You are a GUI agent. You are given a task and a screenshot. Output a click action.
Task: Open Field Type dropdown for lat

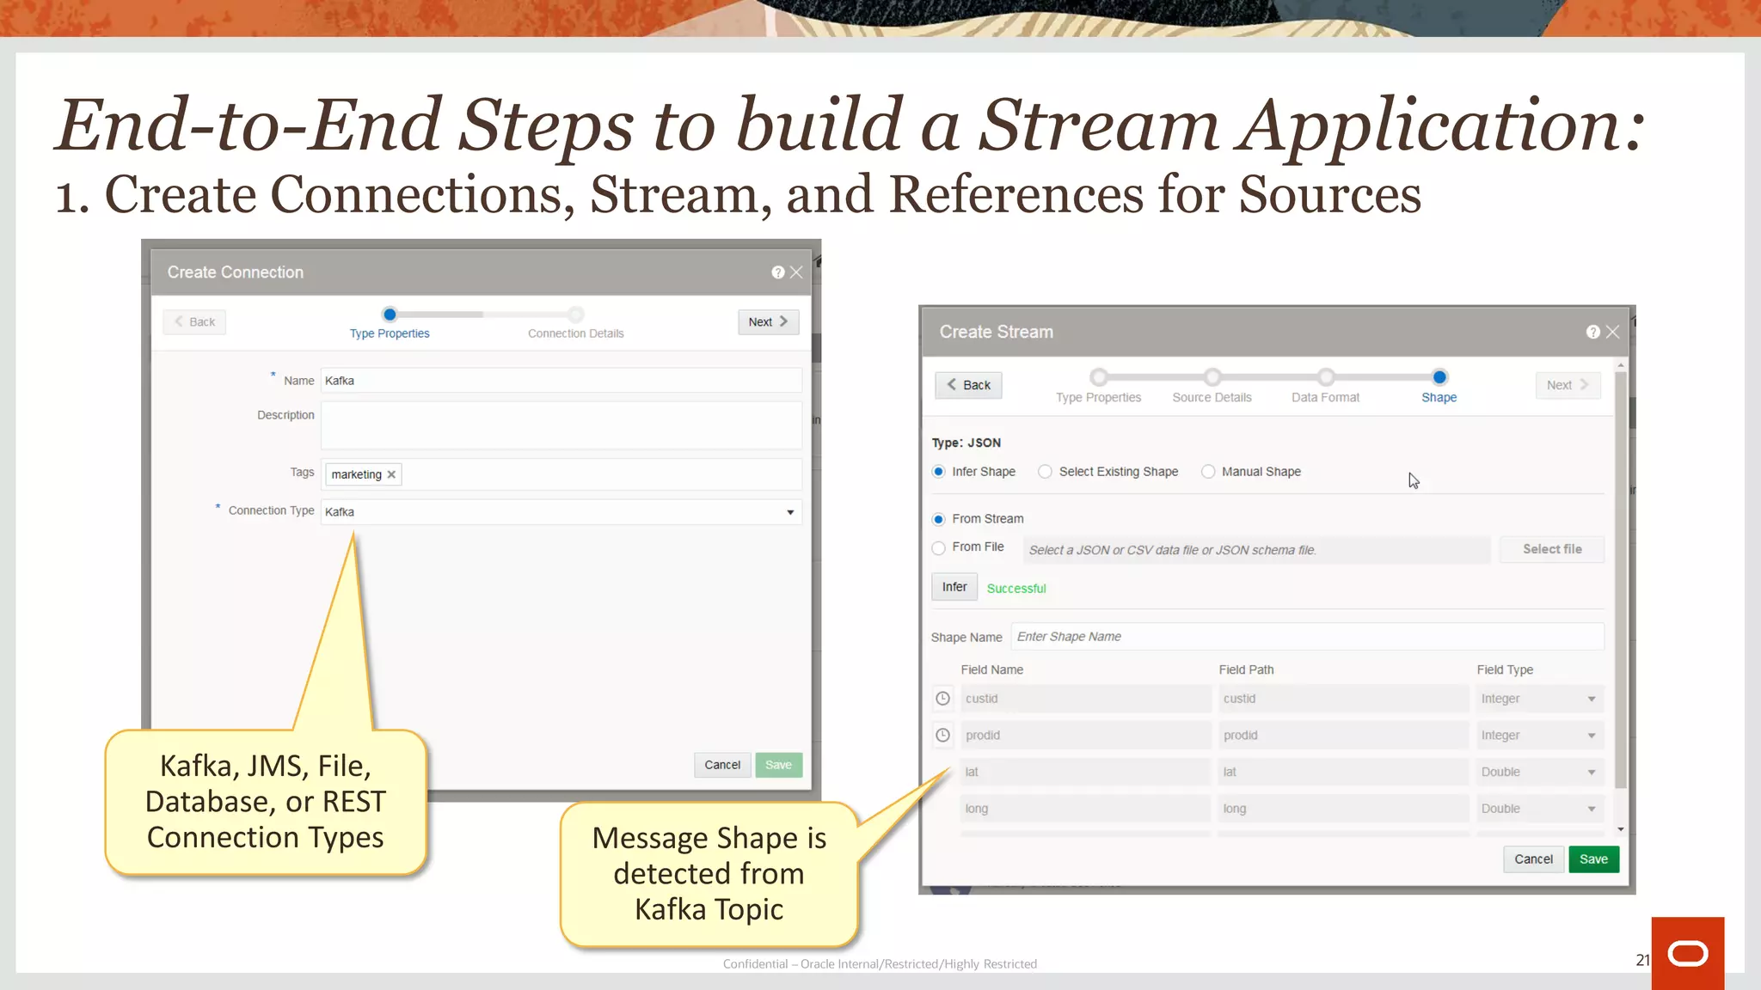pos(1539,772)
